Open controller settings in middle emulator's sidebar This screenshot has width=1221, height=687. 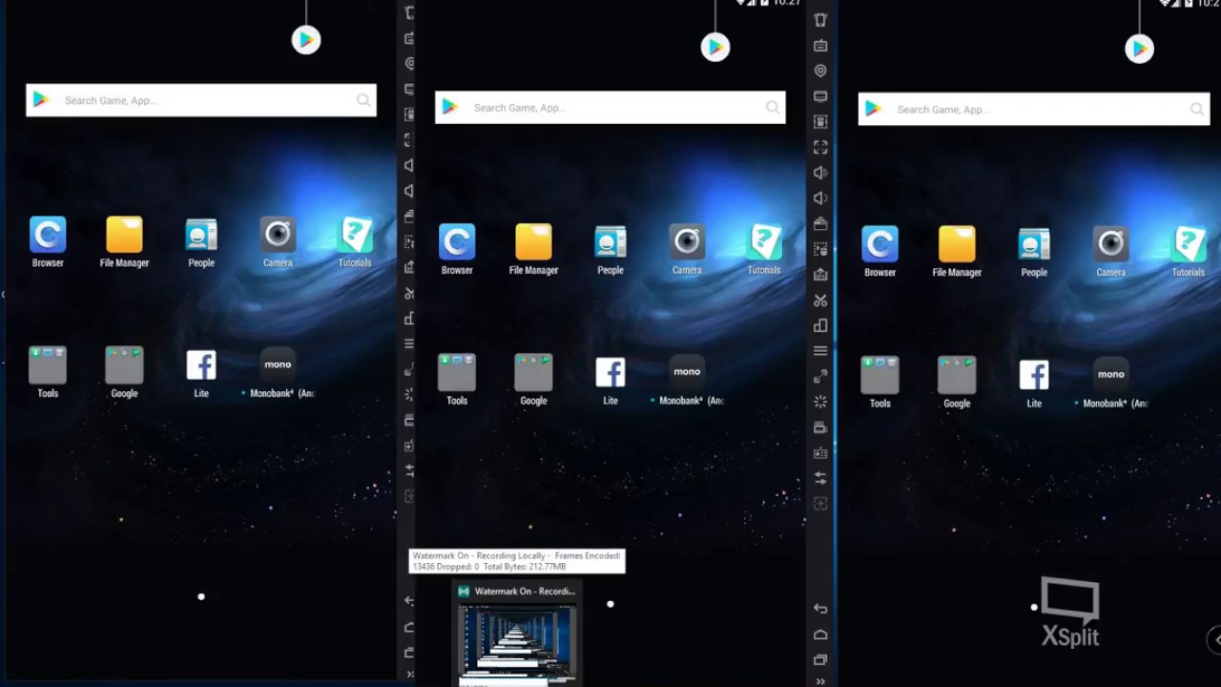pyautogui.click(x=820, y=452)
